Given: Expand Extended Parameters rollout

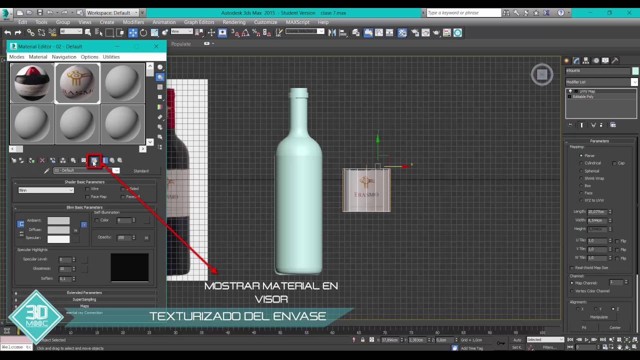Looking at the screenshot, I should coord(84,293).
